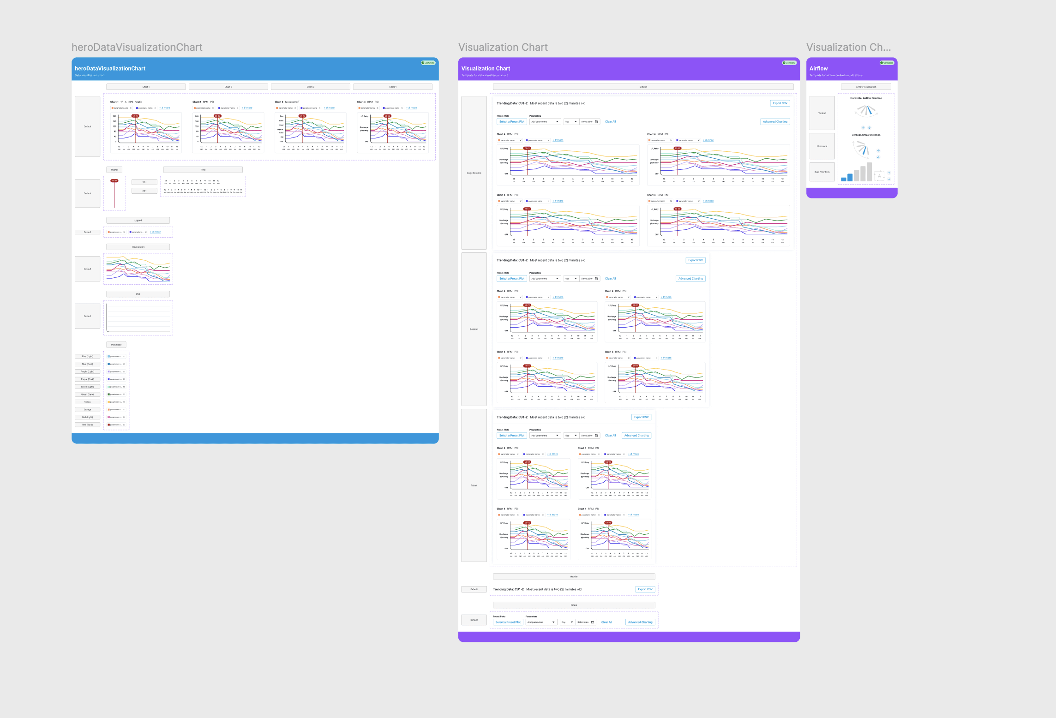The height and width of the screenshot is (718, 1056).
Task: Click the up arrow beside the Vertical Airflow fan
Action: click(x=878, y=151)
